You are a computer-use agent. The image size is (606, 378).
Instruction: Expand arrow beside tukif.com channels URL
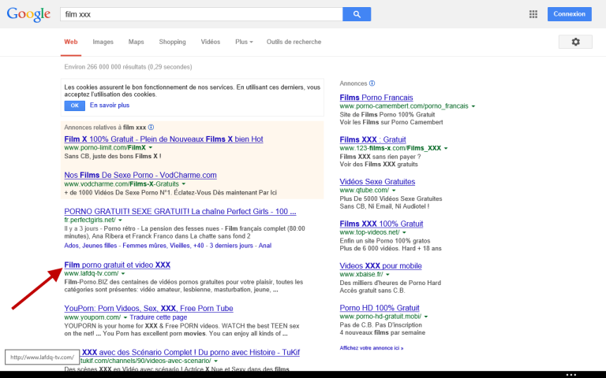click(215, 361)
